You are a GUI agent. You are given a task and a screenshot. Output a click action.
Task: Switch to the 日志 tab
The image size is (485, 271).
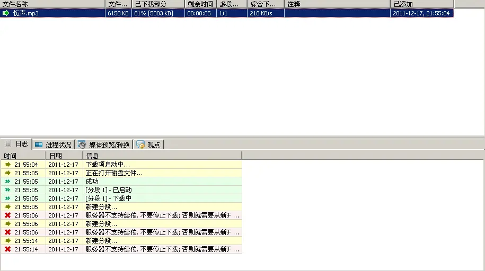16,144
